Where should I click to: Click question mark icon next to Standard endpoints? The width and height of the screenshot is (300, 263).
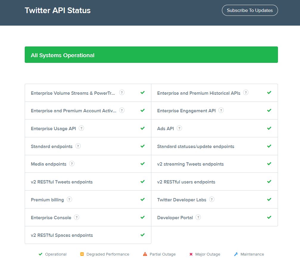(x=78, y=146)
